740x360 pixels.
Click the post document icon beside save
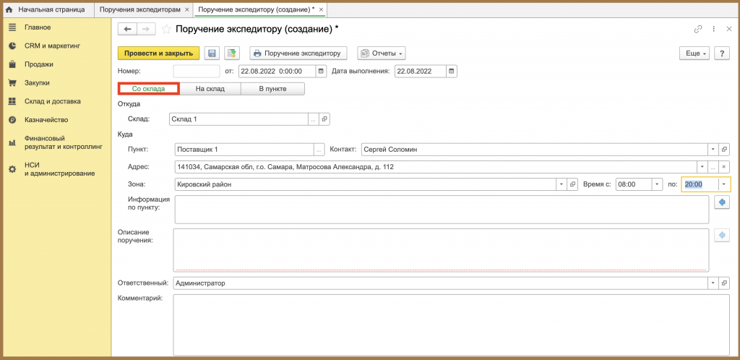pos(232,53)
